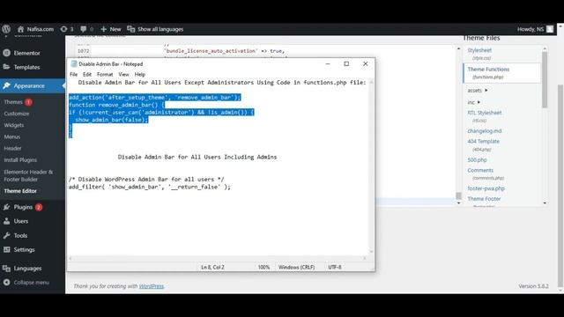Click the Appearance paintbrush icon
Image resolution: width=564 pixels, height=317 pixels.
pos(6,85)
